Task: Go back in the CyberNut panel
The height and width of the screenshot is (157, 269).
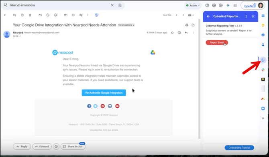Action: pos(208,17)
